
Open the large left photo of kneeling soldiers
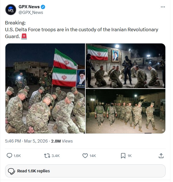tap(45, 88)
